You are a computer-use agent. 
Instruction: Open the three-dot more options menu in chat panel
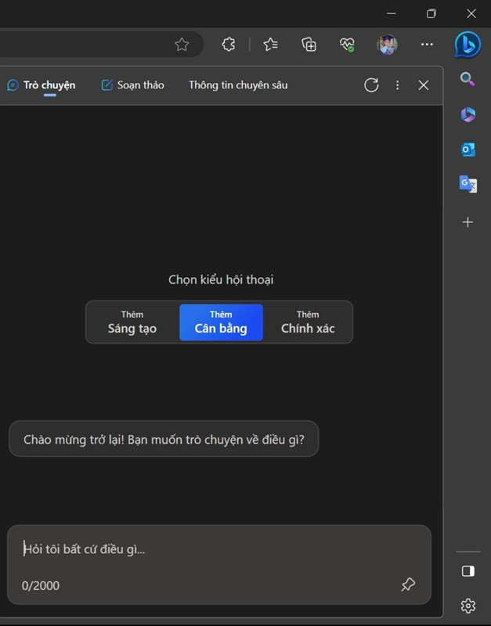click(x=397, y=85)
